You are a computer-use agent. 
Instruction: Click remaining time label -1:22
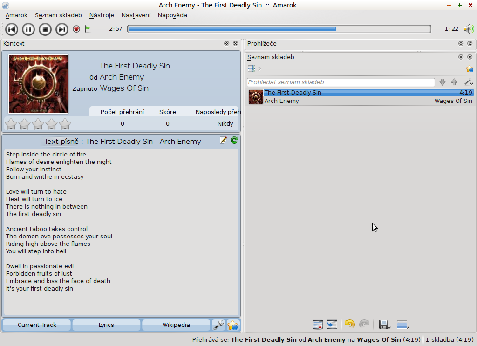[450, 29]
